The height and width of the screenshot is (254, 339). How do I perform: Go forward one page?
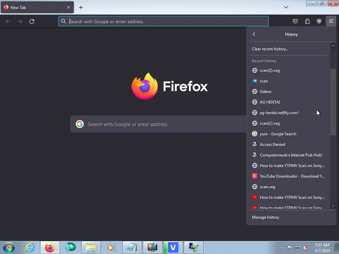[x=20, y=21]
